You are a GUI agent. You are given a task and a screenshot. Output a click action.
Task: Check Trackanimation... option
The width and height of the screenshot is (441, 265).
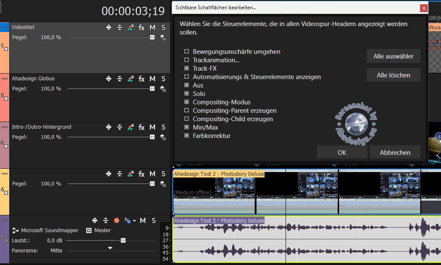click(187, 60)
